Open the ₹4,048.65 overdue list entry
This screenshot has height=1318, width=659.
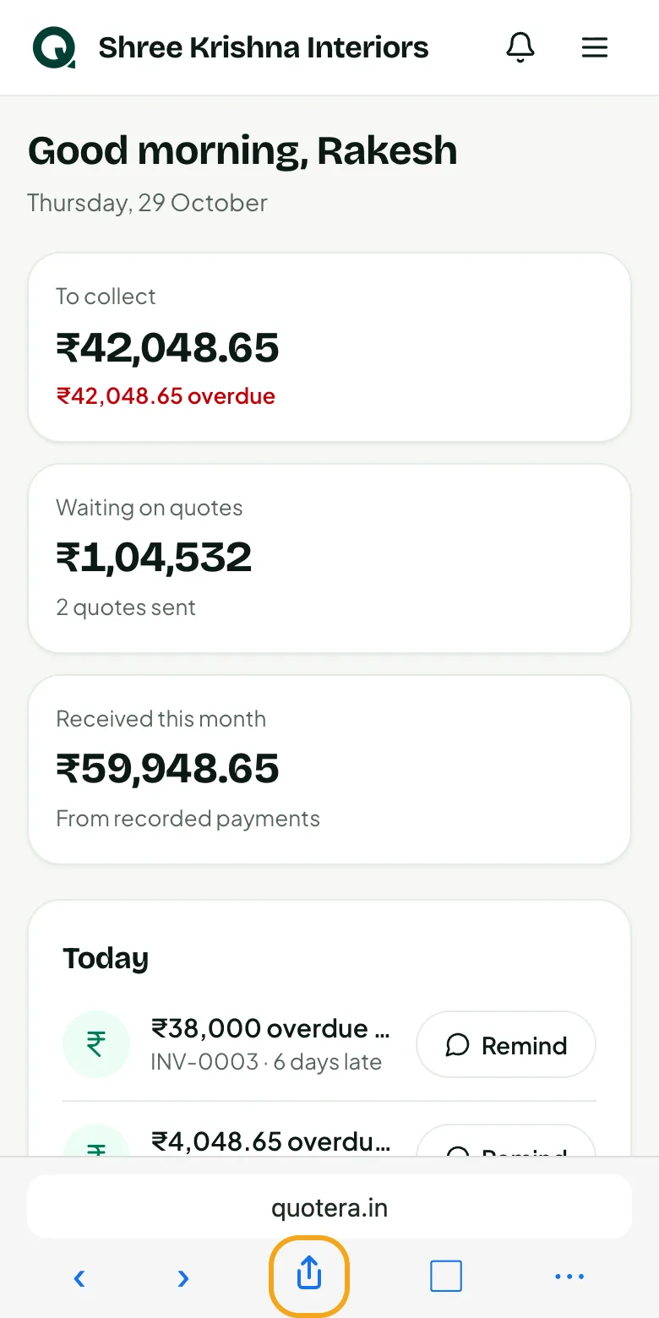tap(270, 1142)
